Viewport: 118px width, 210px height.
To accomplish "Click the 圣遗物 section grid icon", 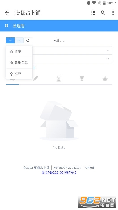I will pyautogui.click(x=6, y=26).
